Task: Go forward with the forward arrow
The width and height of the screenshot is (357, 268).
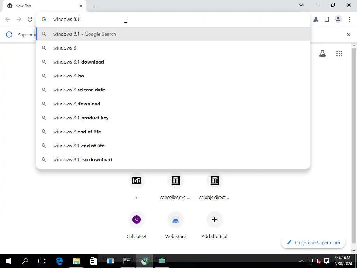Action: (19, 20)
